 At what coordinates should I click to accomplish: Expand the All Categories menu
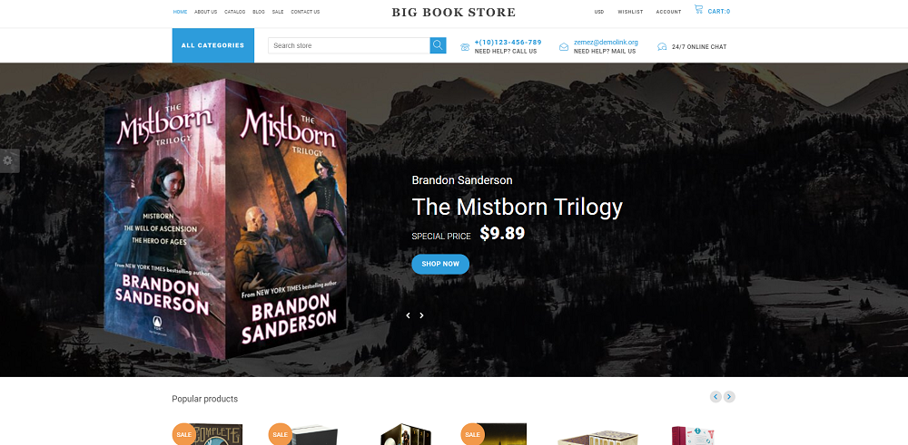(213, 45)
